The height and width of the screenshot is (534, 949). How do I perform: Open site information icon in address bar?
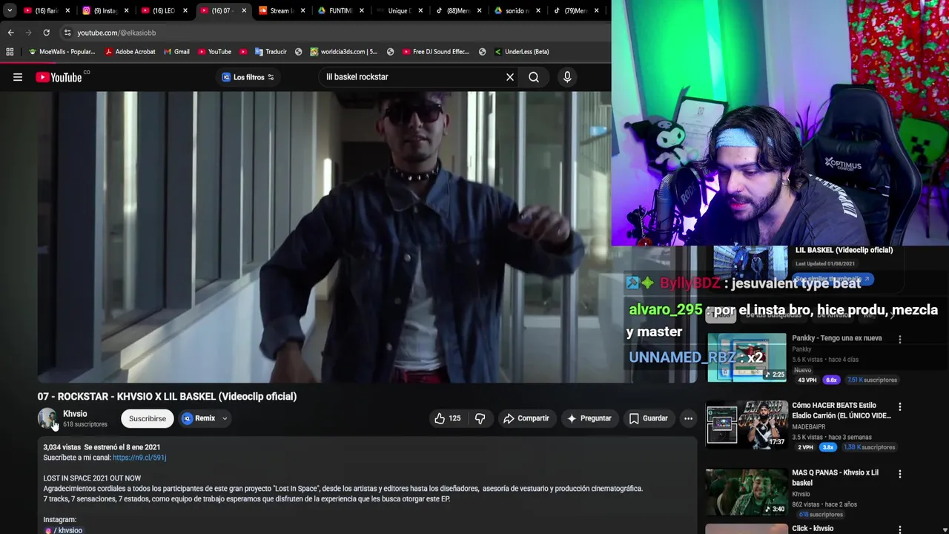point(67,33)
